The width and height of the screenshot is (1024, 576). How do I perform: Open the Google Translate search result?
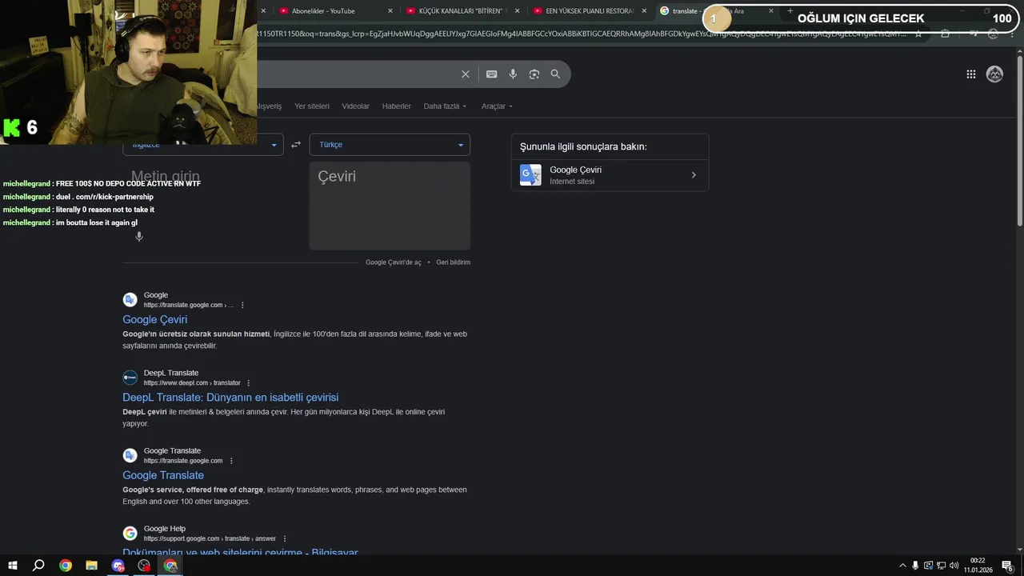point(163,475)
